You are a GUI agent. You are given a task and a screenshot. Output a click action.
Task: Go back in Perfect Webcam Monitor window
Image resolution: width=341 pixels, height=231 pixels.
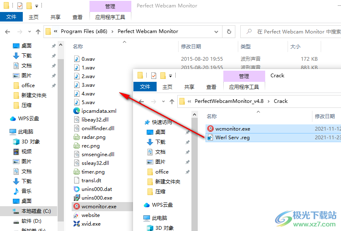tap(7, 32)
